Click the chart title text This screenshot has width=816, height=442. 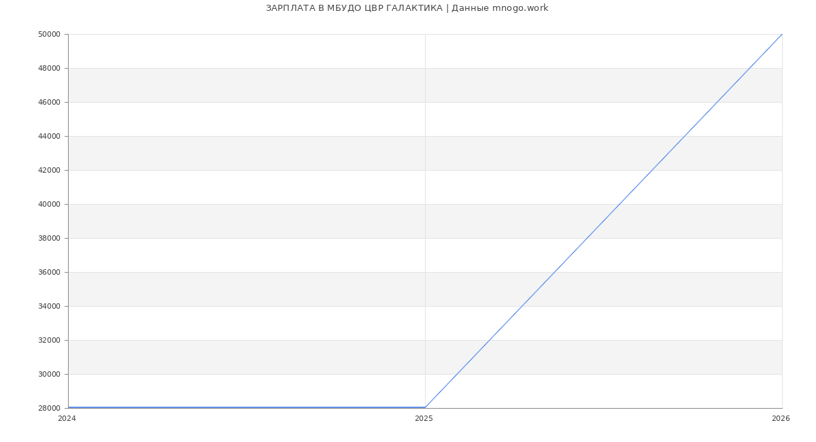click(x=407, y=8)
